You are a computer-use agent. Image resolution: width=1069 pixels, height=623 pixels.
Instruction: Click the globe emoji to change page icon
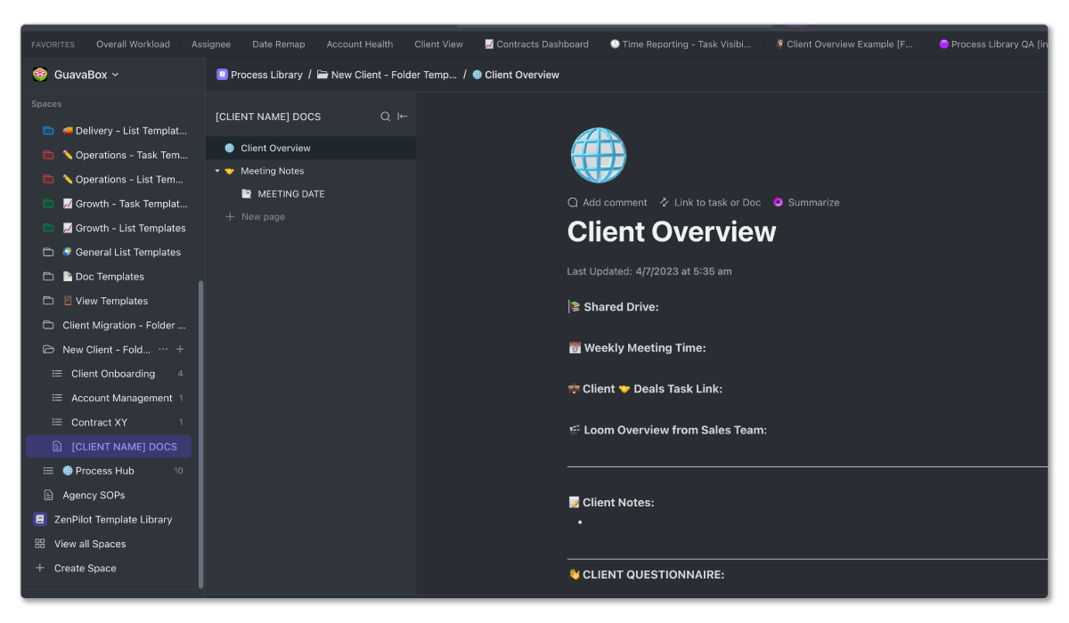pyautogui.click(x=598, y=155)
